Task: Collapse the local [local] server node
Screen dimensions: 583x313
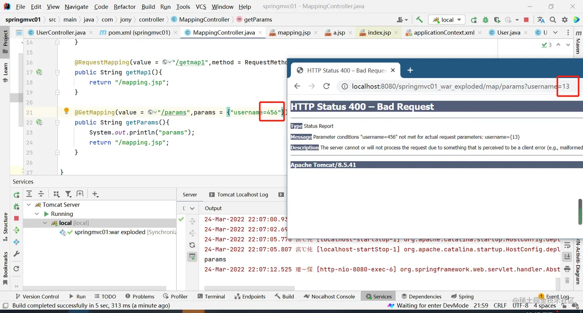Action: (x=45, y=223)
